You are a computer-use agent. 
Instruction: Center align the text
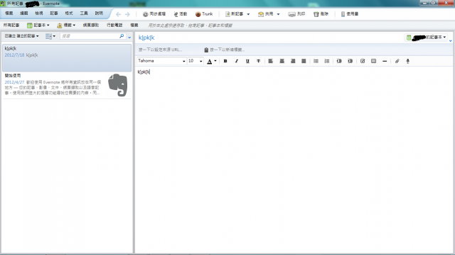point(282,61)
